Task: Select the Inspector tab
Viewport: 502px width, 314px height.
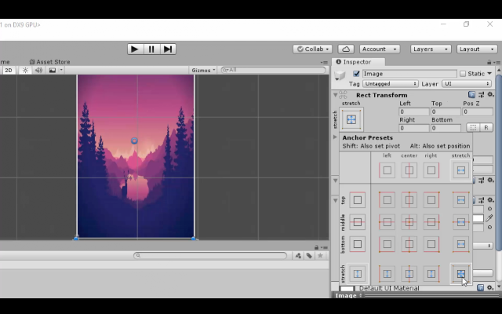Action: pos(358,62)
